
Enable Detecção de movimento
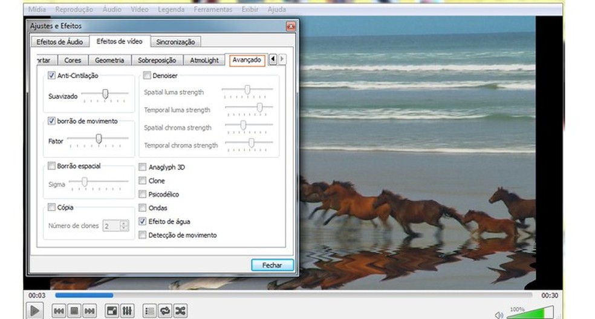[142, 235]
